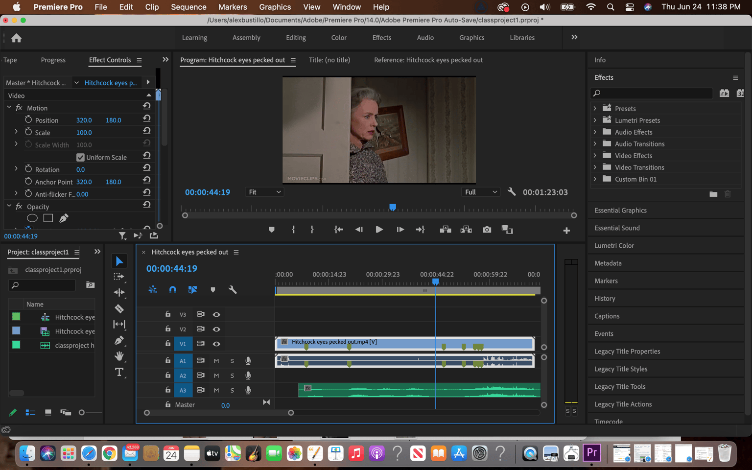This screenshot has width=752, height=470.
Task: Solo track A2
Action: click(x=232, y=376)
